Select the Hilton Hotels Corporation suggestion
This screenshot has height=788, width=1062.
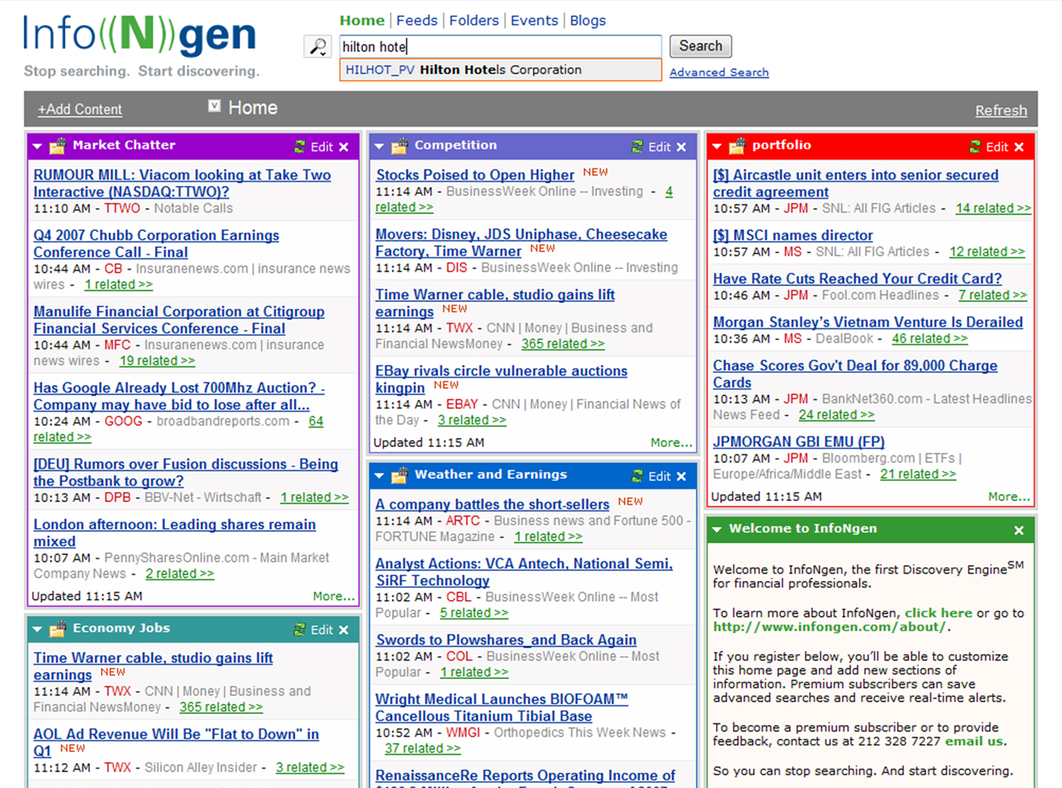click(500, 70)
